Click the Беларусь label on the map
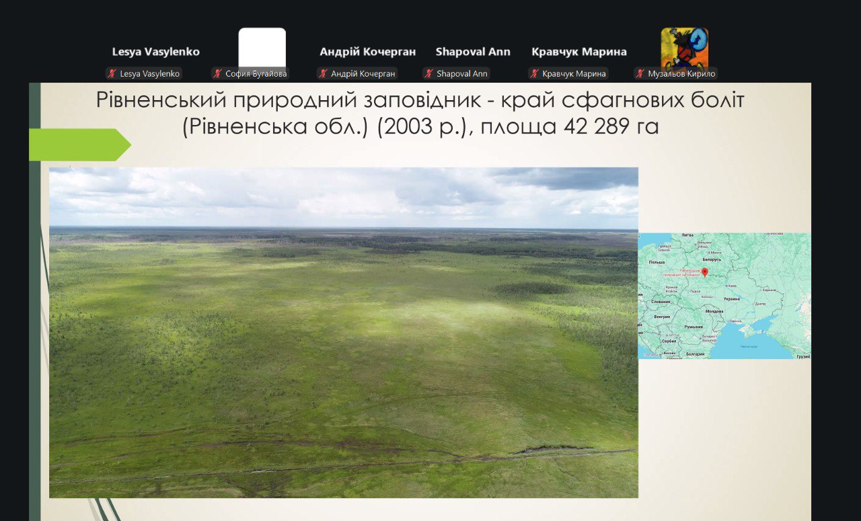Viewport: 861px width, 521px height. pyautogui.click(x=712, y=259)
